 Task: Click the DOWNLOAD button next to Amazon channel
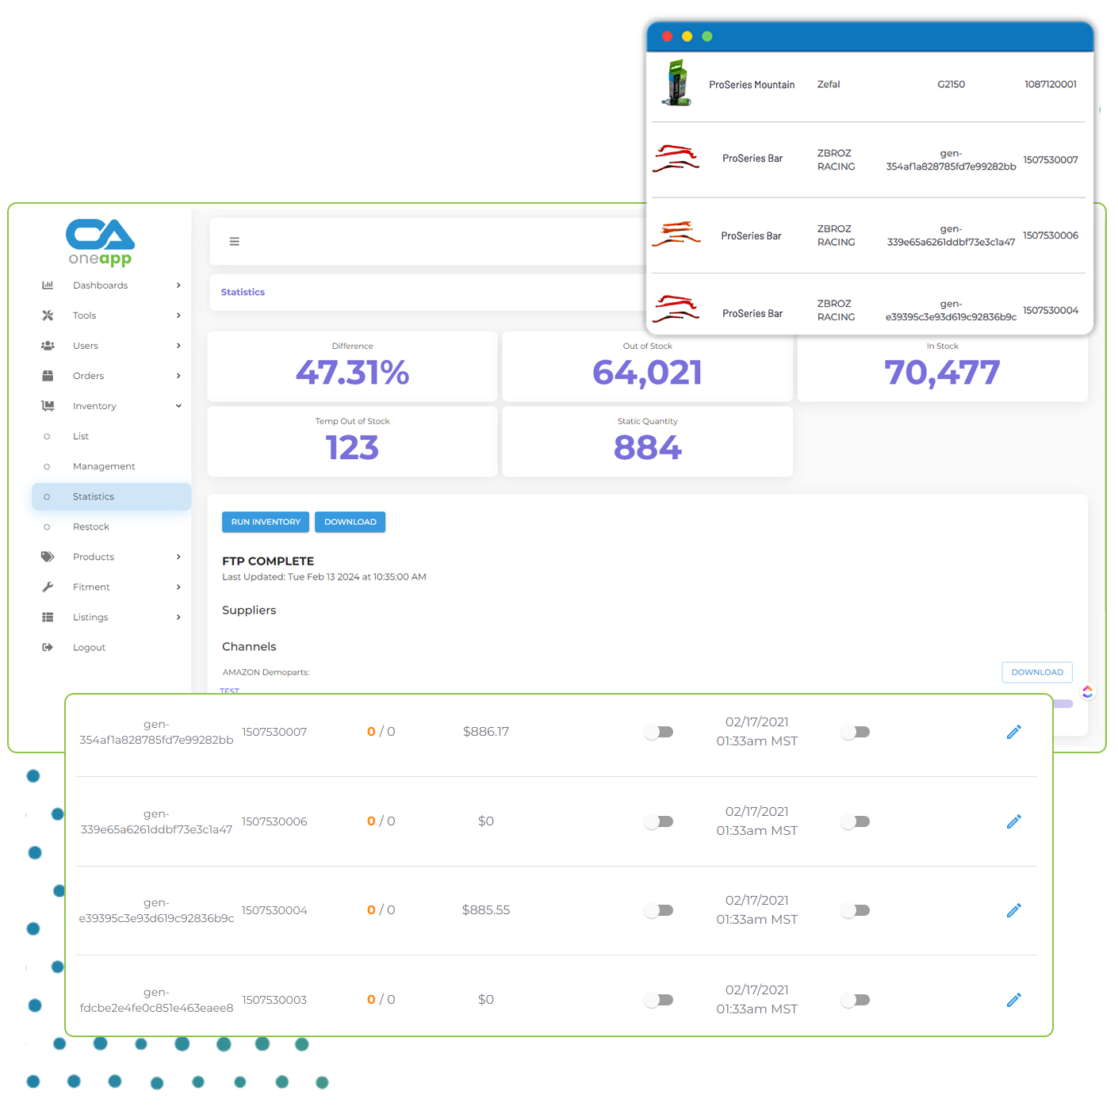[1036, 672]
